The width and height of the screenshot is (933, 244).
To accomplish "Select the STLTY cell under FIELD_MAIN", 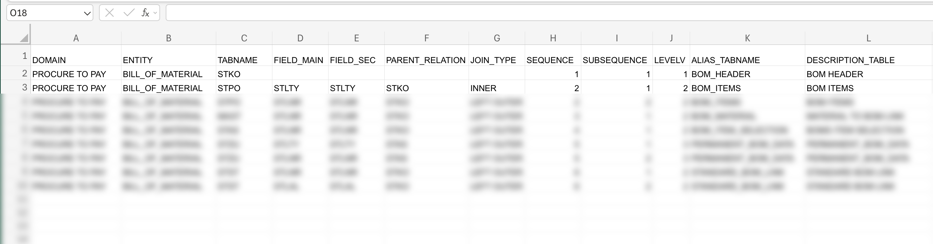I will 300,88.
